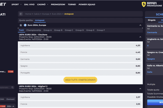Select the Antepost tab
163x108 pixels.
point(40,20)
